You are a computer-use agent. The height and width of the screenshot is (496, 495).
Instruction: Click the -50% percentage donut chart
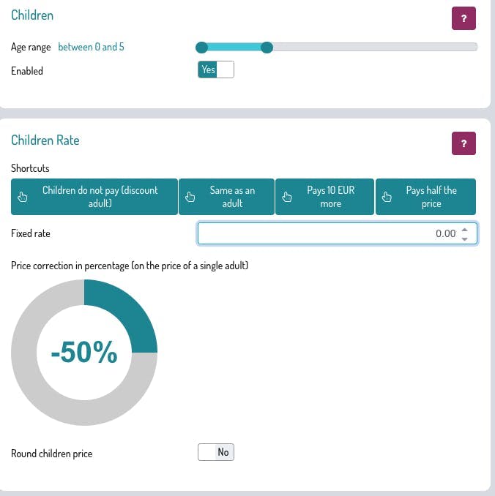[84, 353]
